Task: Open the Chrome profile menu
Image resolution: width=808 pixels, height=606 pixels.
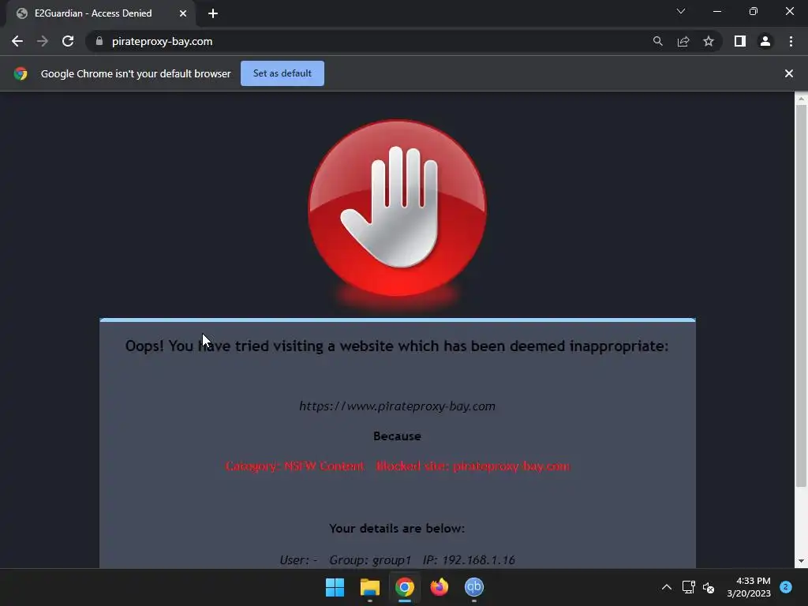Action: [x=765, y=41]
